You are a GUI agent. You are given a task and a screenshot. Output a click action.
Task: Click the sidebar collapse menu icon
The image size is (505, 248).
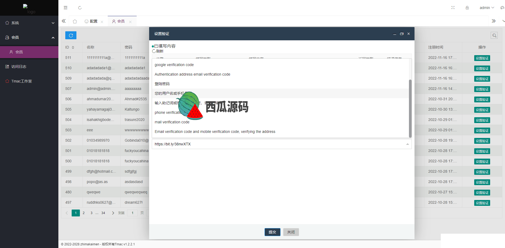pos(66,8)
